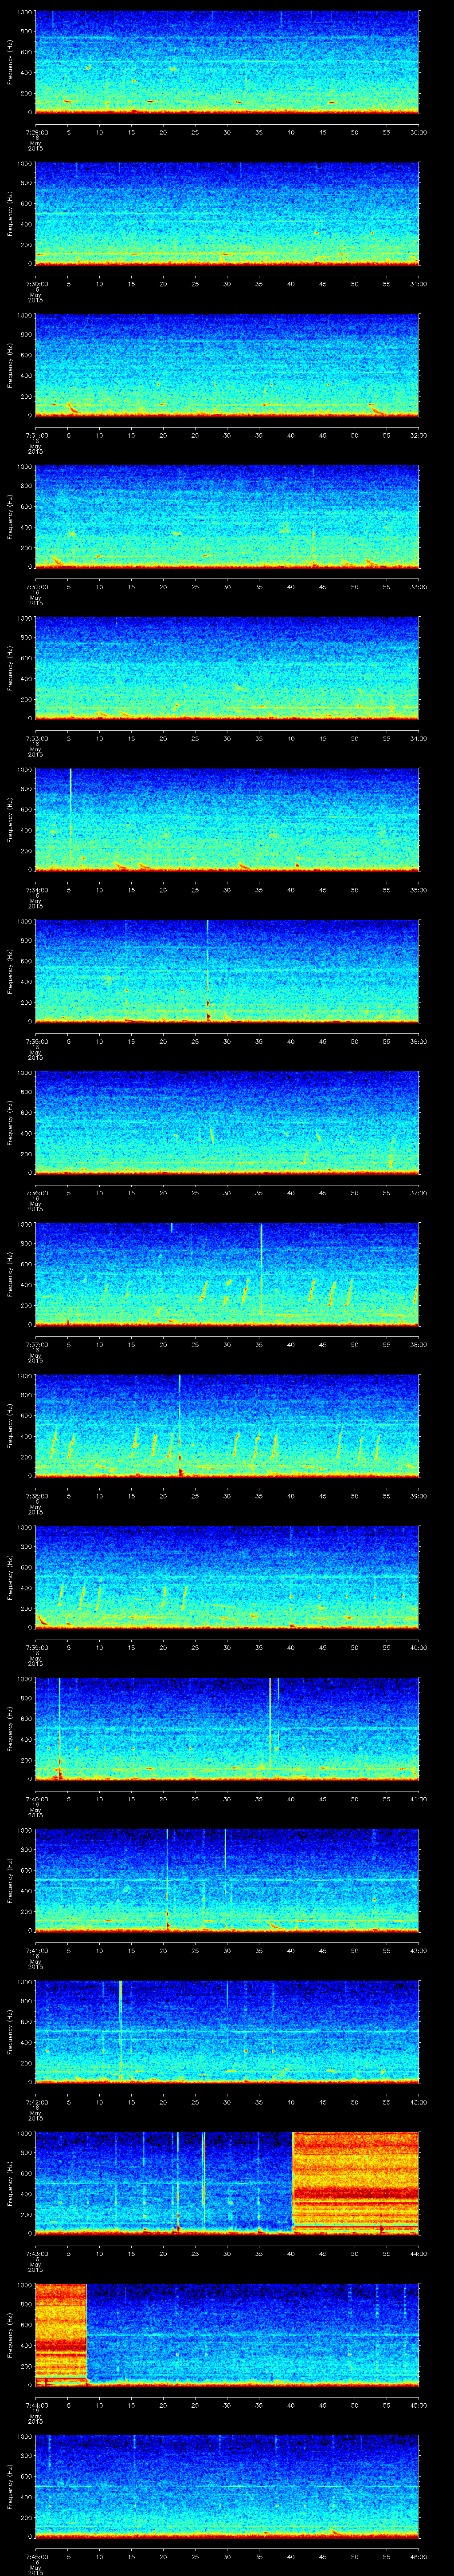Select the spectrogram panel starting at 7:29:00

(x=227, y=62)
